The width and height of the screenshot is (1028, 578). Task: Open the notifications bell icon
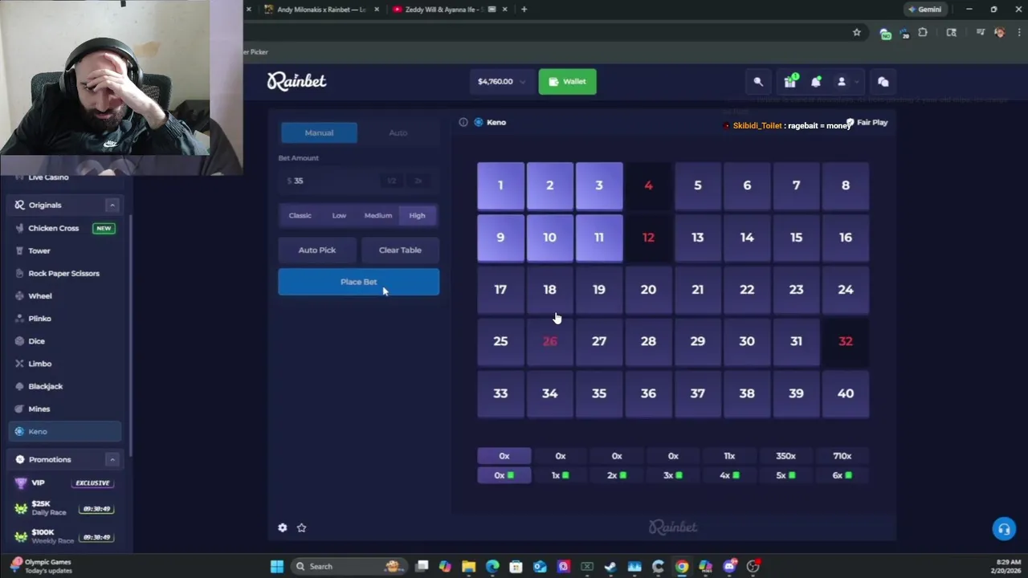[816, 81]
